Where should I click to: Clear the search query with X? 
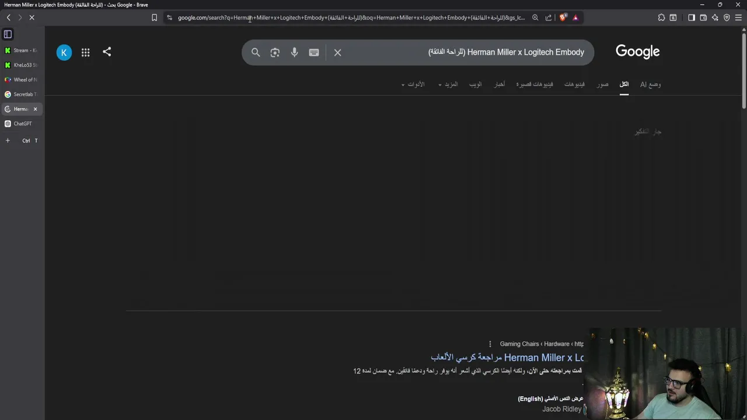337,52
